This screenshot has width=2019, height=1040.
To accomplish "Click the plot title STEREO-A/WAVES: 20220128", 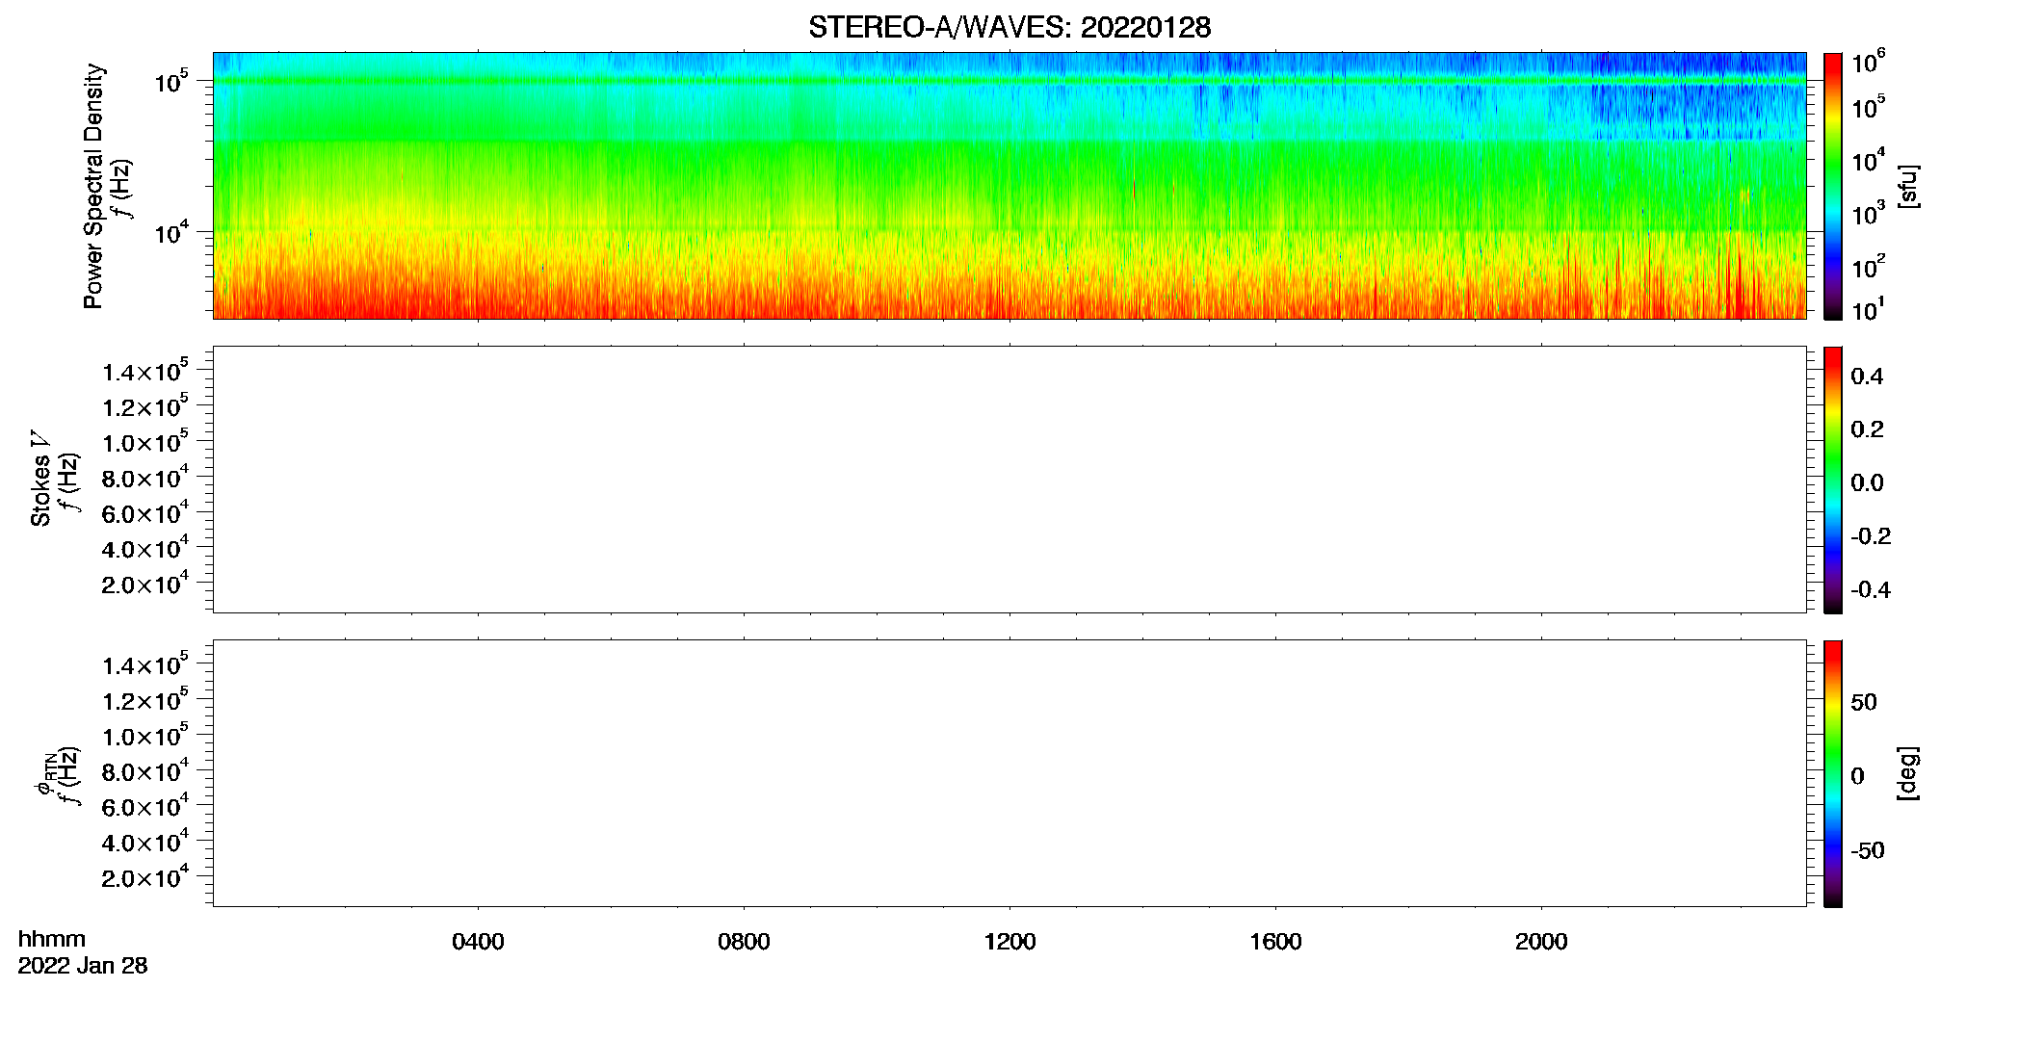I will coord(1009,28).
